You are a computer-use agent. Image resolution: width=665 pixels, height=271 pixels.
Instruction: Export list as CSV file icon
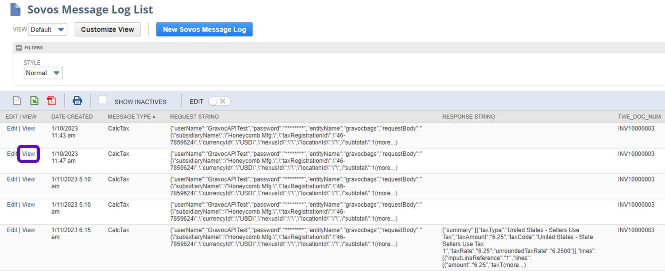coord(17,101)
